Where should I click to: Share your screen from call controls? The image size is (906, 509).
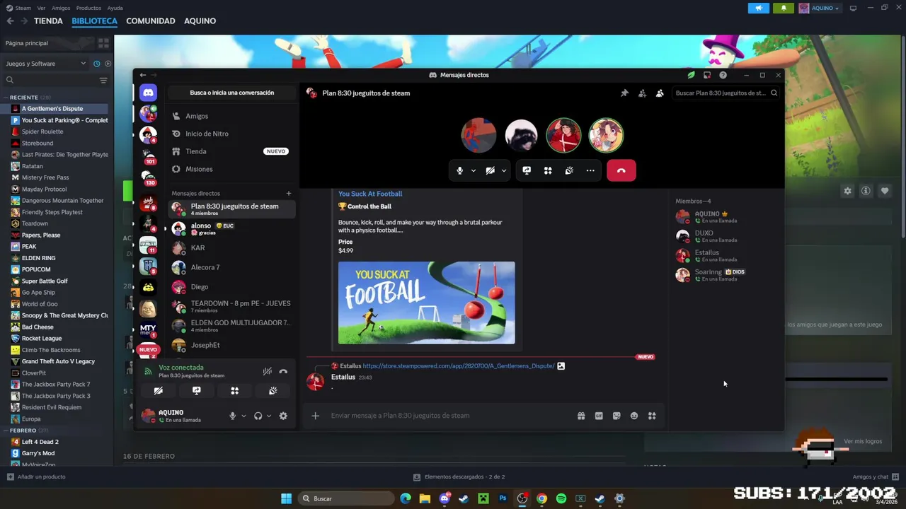point(527,170)
